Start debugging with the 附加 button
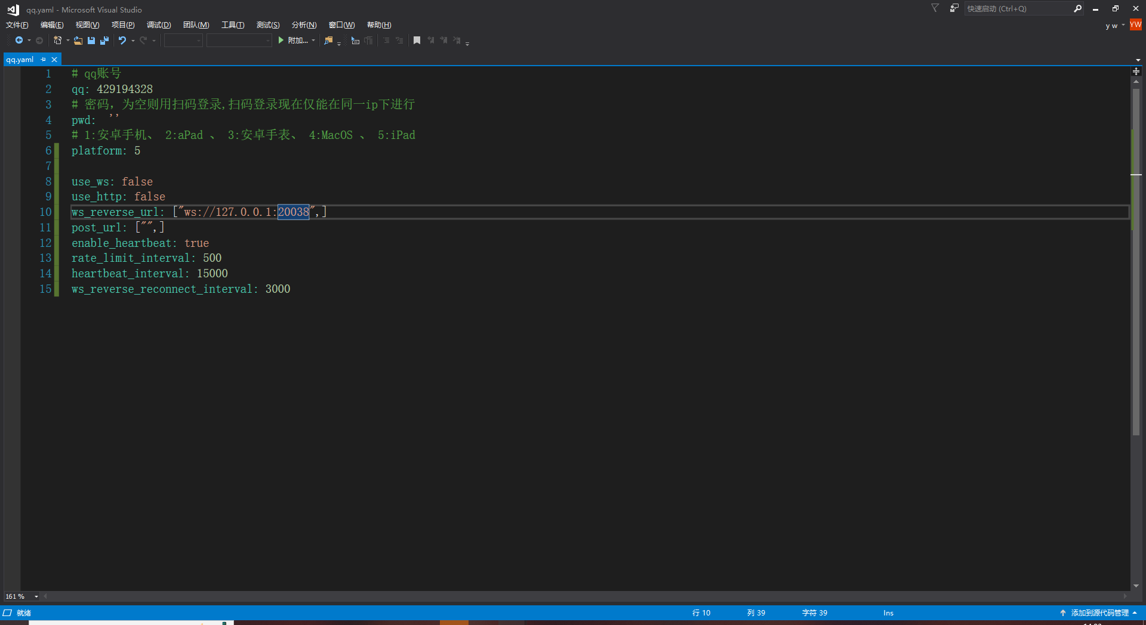Viewport: 1146px width, 625px height. [295, 40]
